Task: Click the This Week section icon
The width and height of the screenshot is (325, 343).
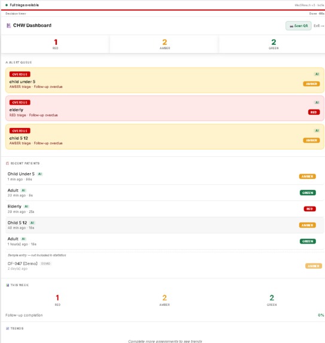Action: click(x=7, y=285)
